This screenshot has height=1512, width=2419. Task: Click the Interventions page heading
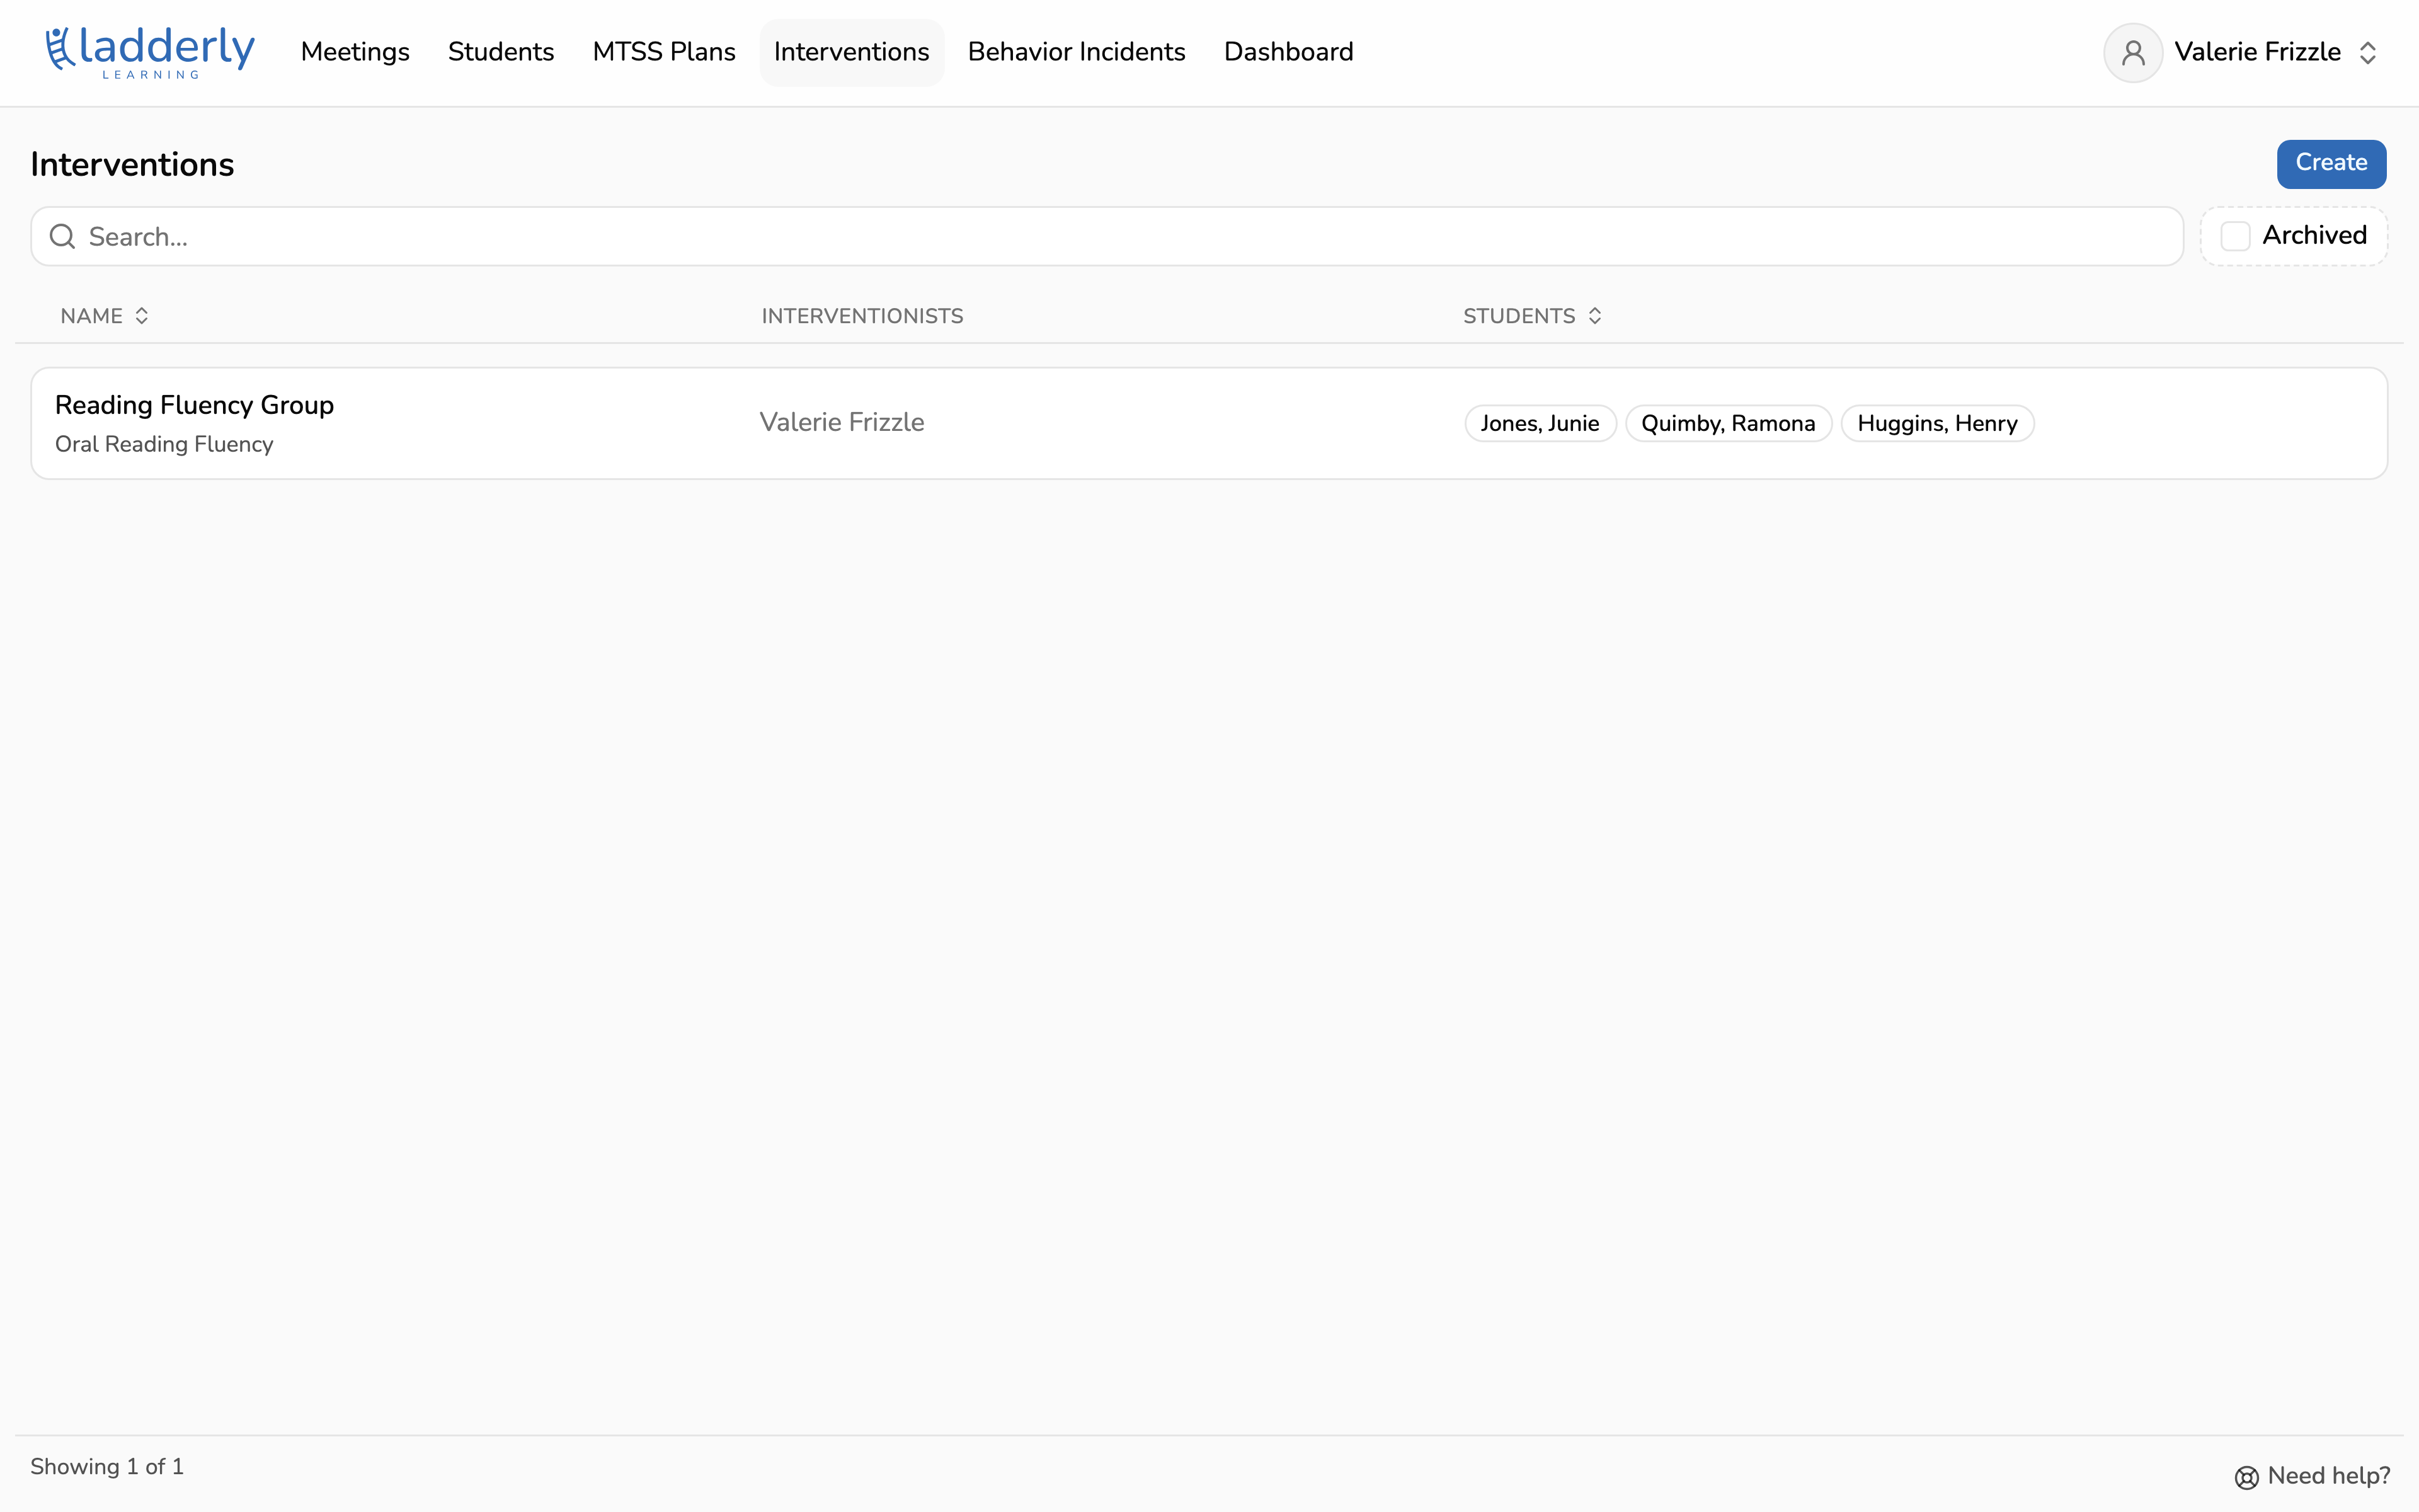point(132,164)
